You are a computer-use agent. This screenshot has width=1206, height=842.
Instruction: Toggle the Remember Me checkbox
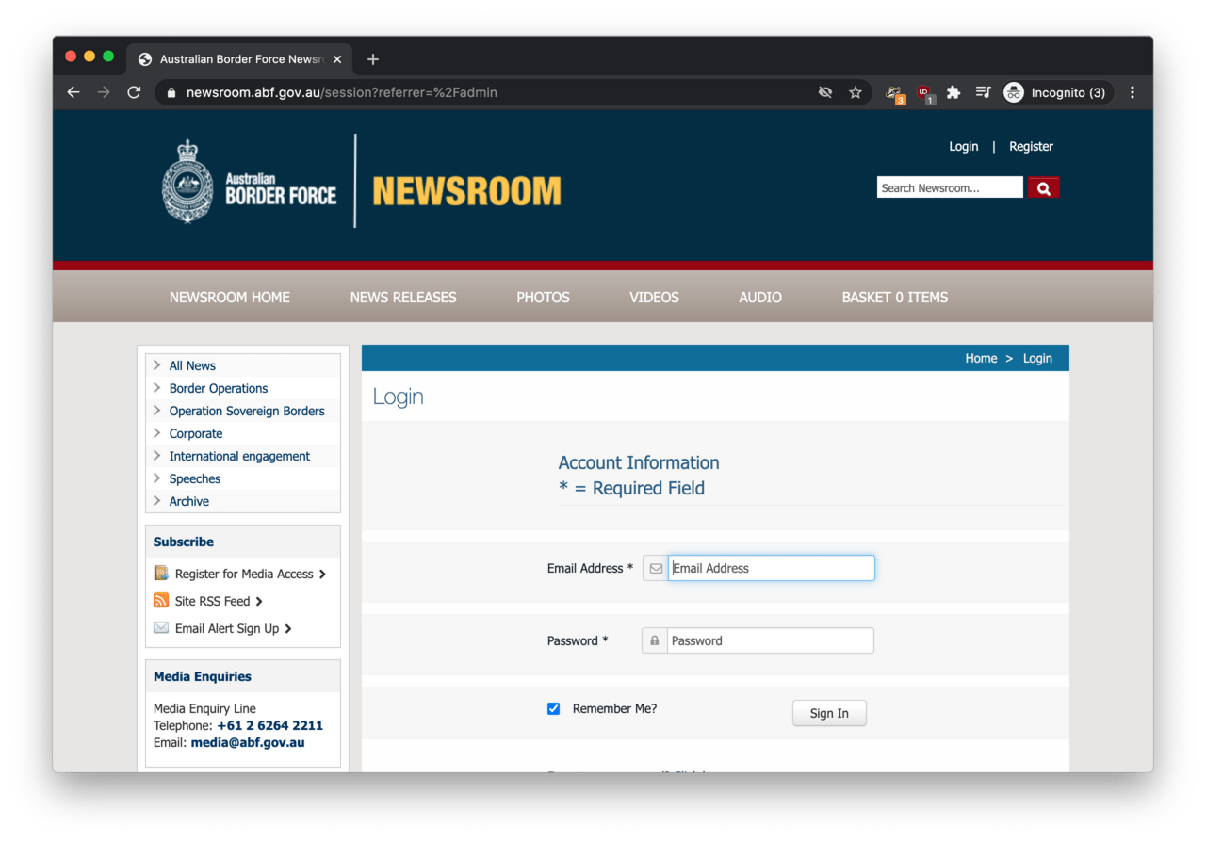tap(554, 708)
